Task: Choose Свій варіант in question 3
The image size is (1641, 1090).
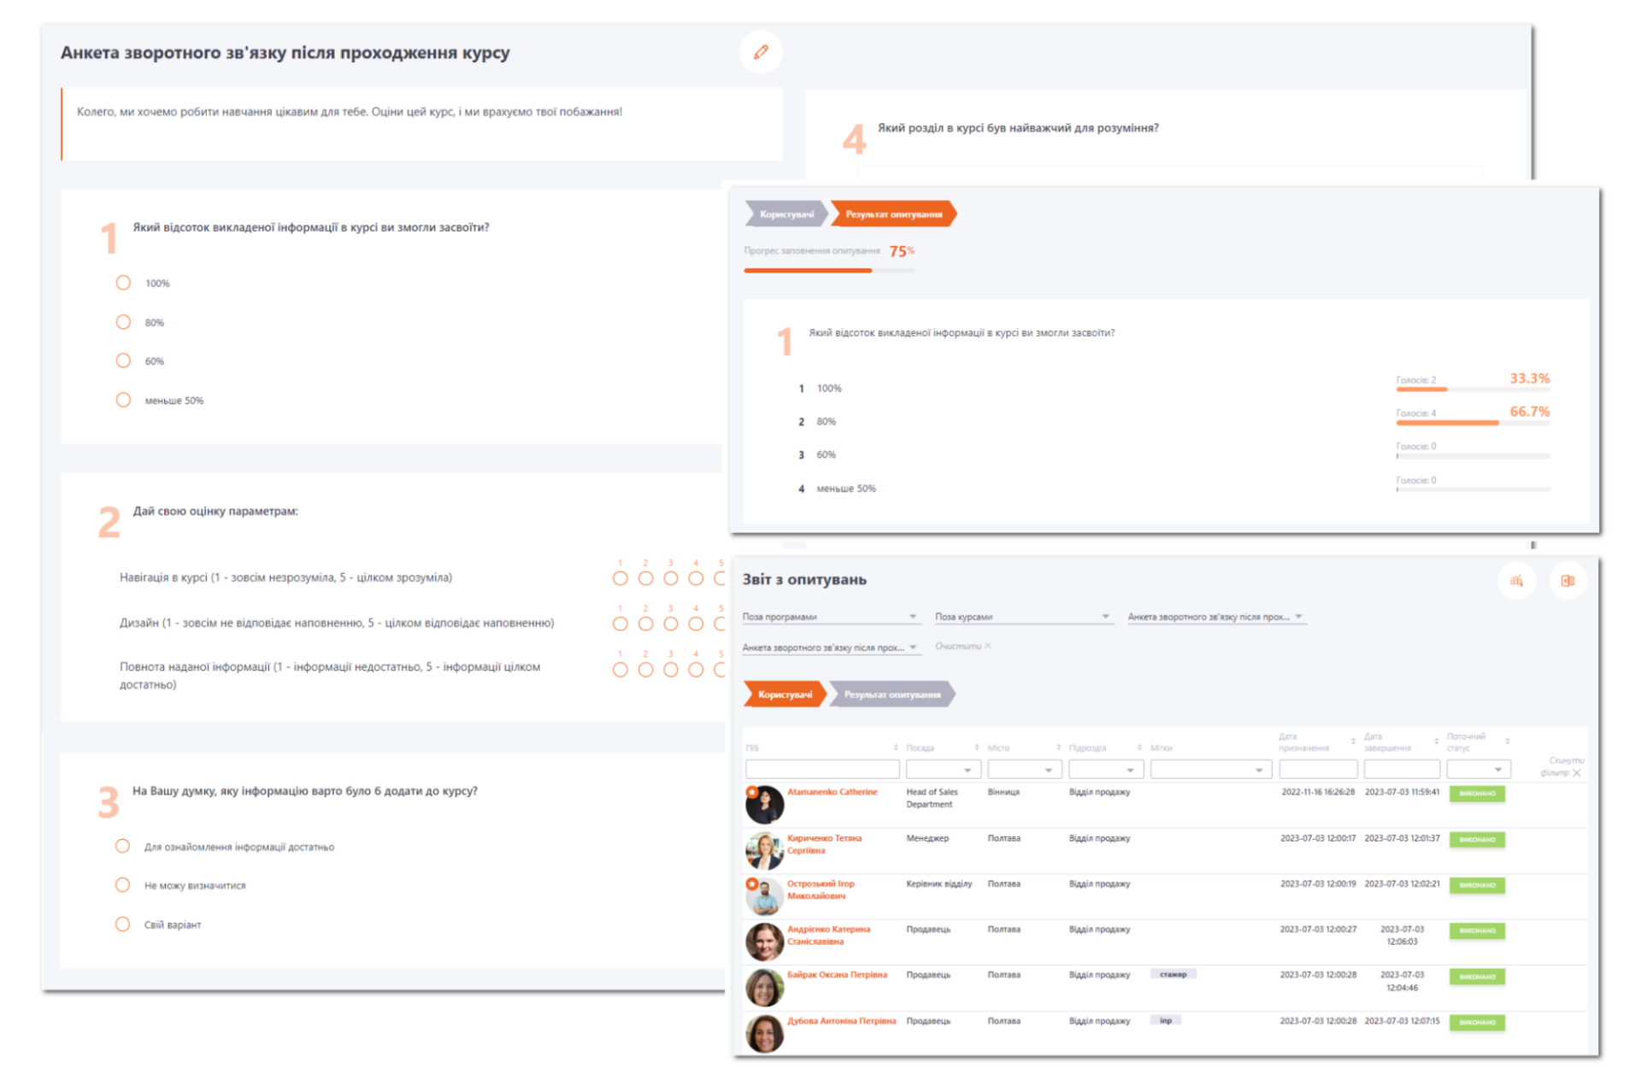Action: click(x=122, y=923)
